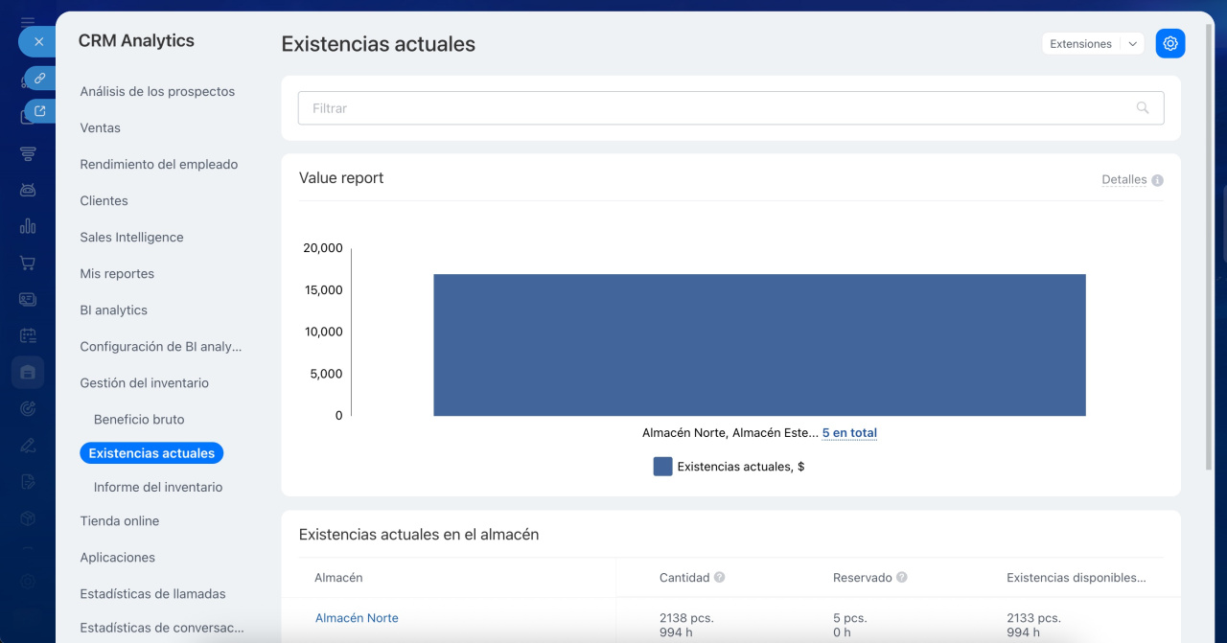Click the blue settings gear button
Viewport: 1227px width, 643px height.
pyautogui.click(x=1169, y=43)
